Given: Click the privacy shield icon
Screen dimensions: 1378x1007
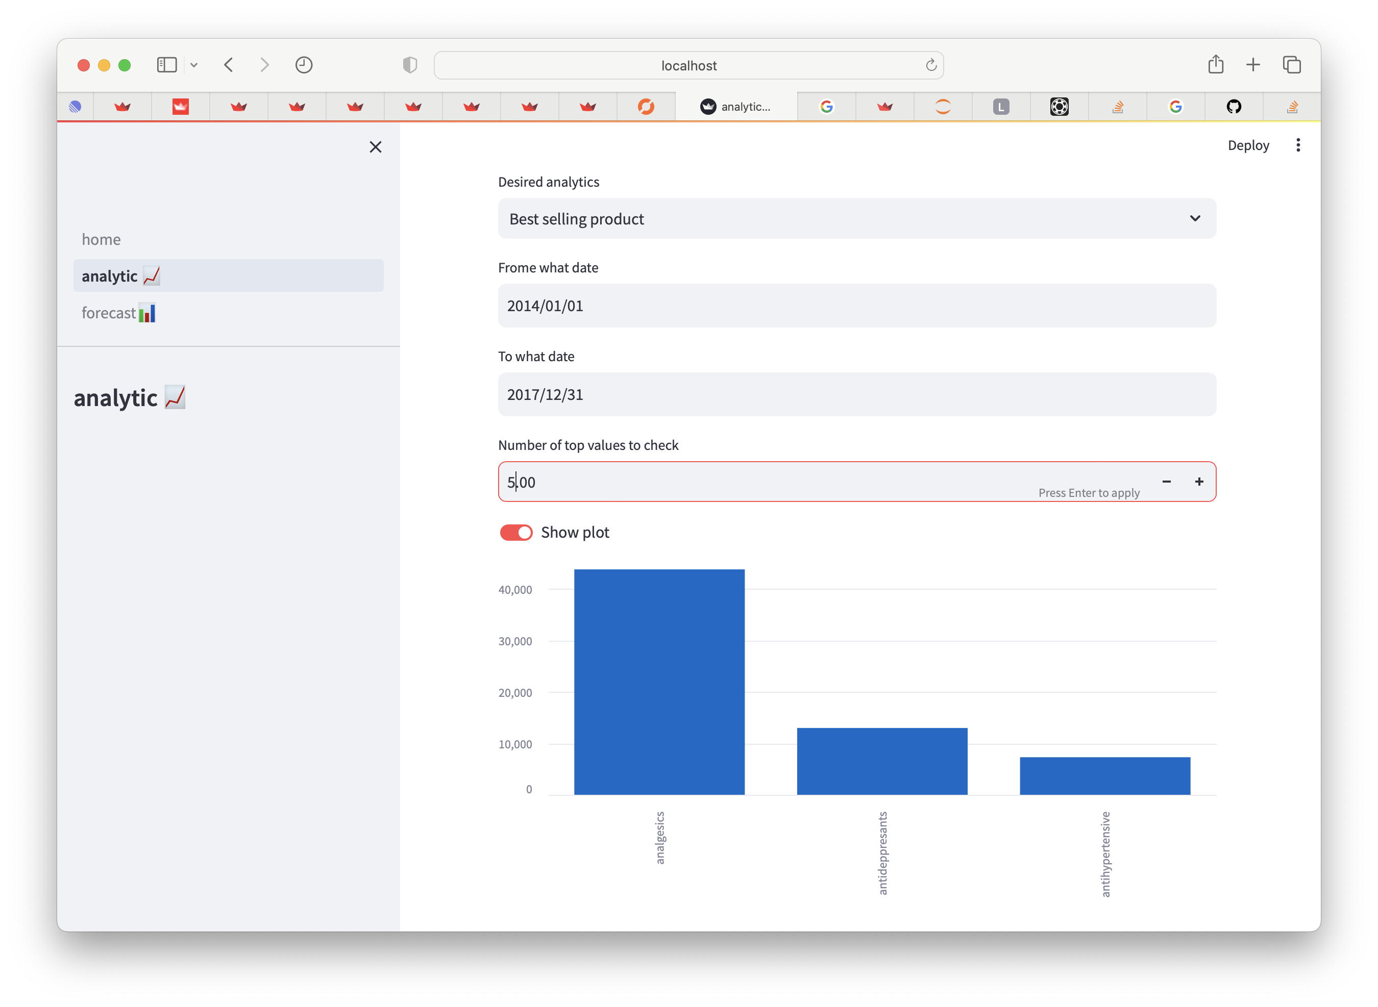Looking at the screenshot, I should 410,65.
